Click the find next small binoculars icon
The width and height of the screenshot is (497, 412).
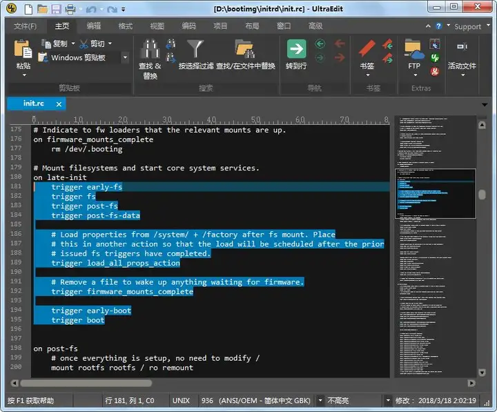[171, 58]
